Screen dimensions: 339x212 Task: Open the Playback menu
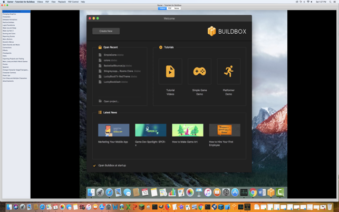coord(62,2)
